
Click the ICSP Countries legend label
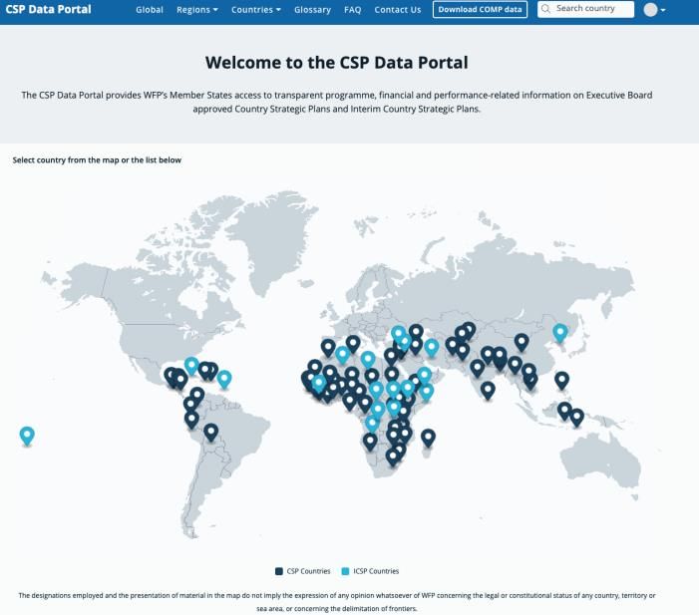click(x=376, y=571)
